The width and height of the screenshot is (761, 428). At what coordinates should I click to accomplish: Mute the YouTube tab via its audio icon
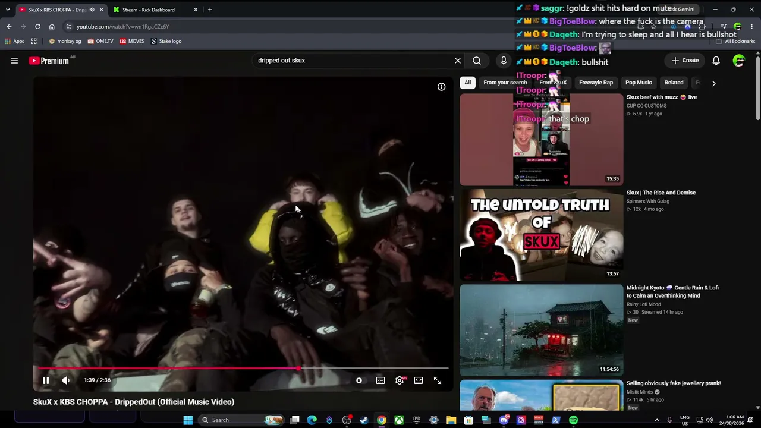[92, 10]
